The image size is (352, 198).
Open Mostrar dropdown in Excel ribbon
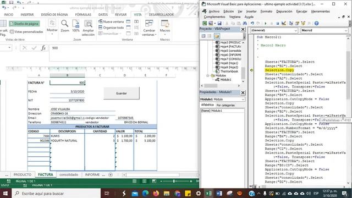(x=52, y=28)
